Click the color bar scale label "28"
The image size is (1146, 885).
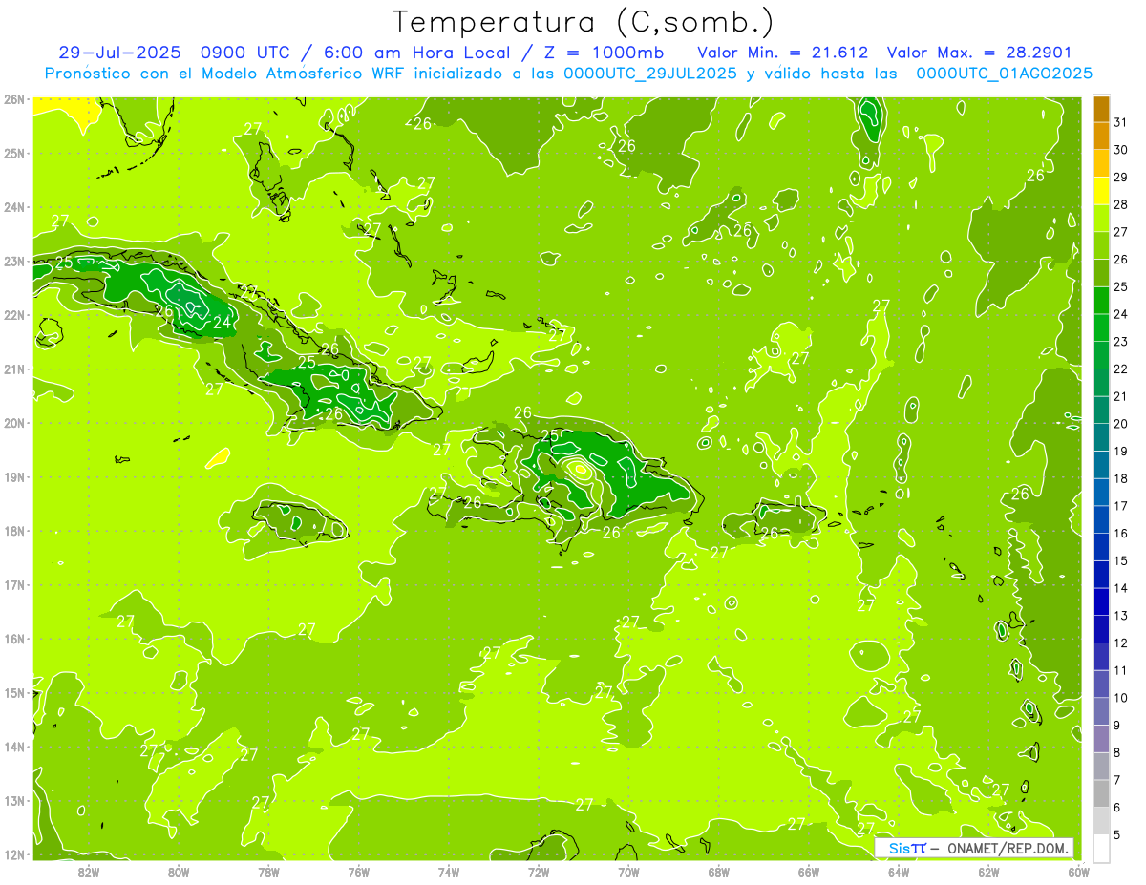click(x=1121, y=204)
